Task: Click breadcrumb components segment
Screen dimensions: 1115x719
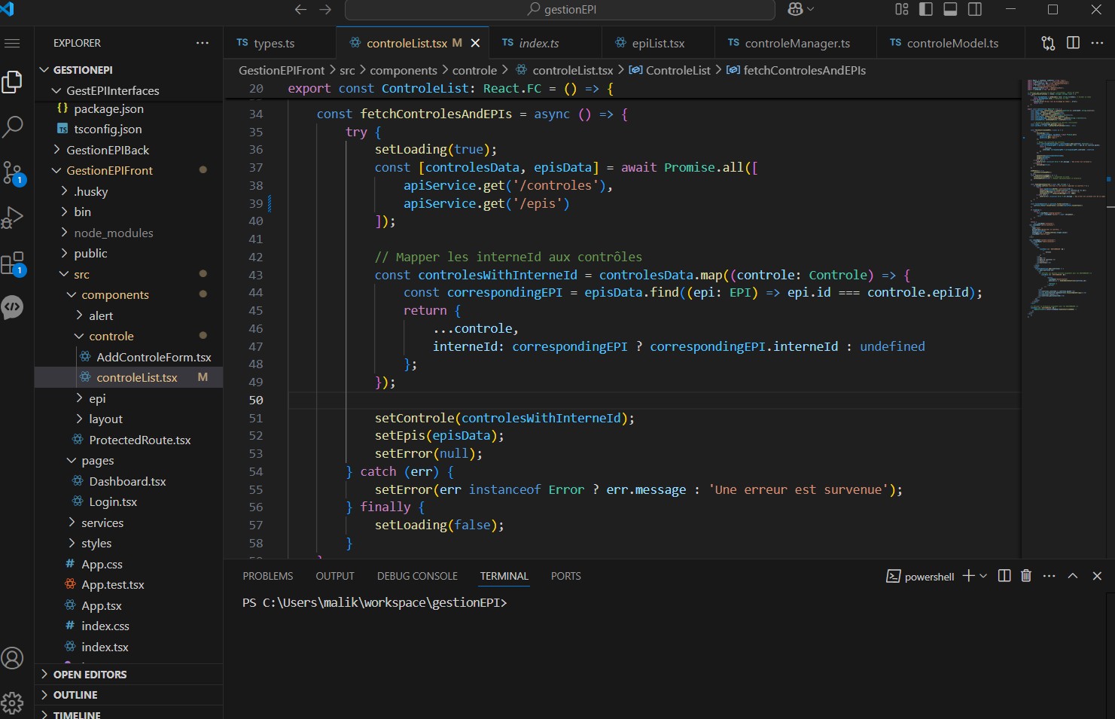Action: pos(403,70)
